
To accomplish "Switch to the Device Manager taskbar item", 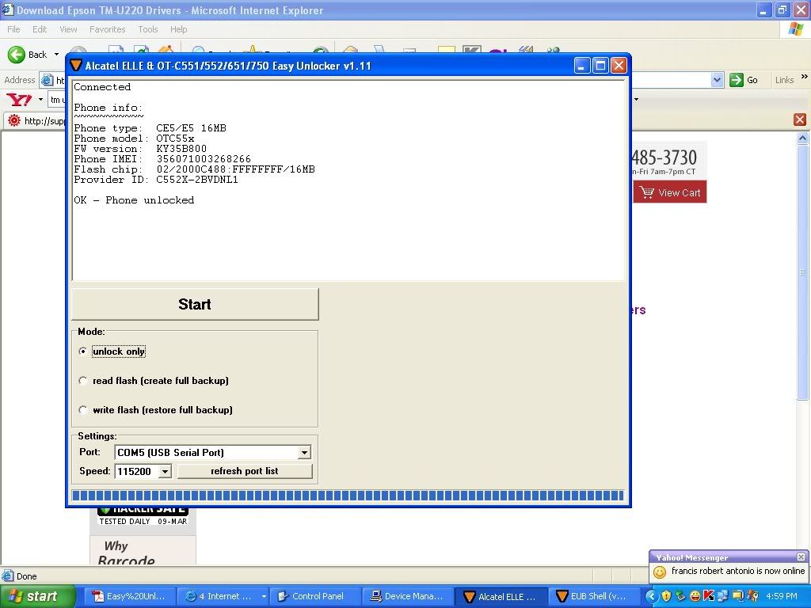I will click(x=408, y=596).
